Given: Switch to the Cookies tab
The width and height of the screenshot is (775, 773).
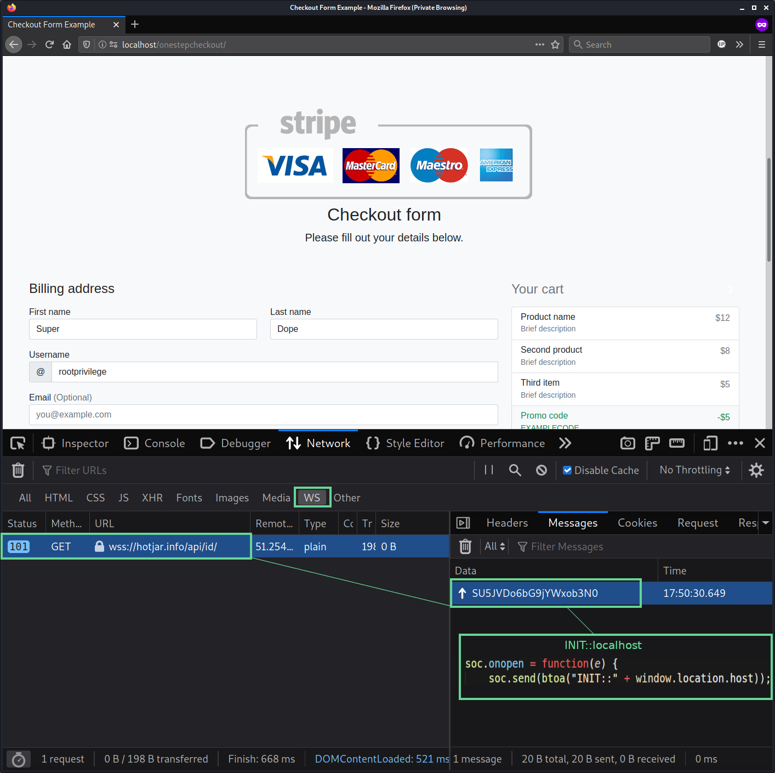Looking at the screenshot, I should (637, 522).
